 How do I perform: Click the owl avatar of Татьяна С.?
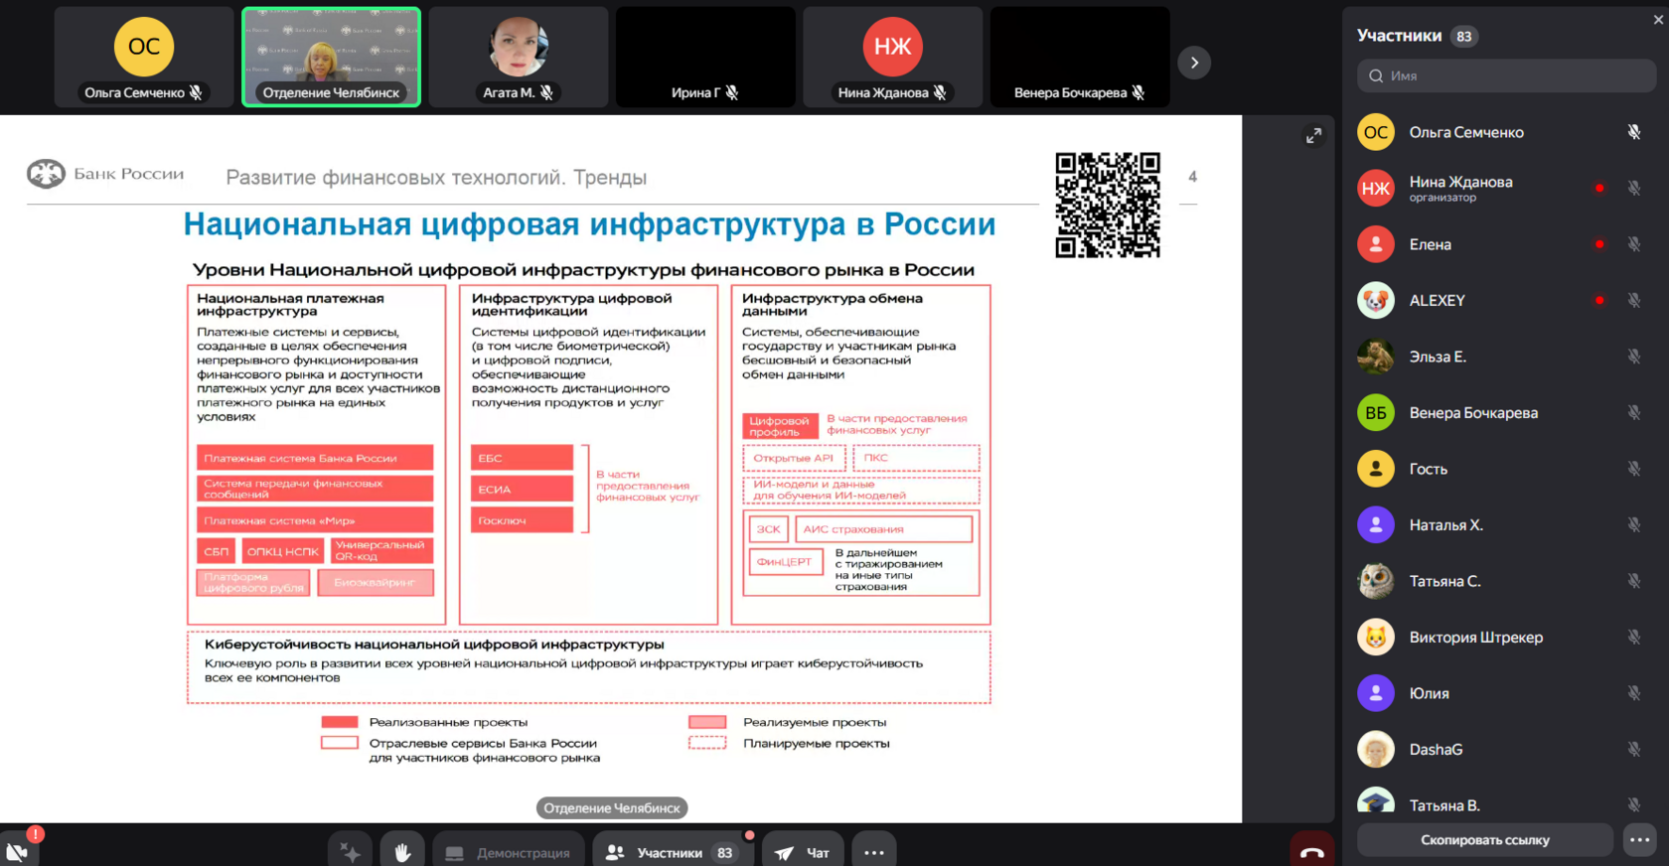pos(1376,581)
